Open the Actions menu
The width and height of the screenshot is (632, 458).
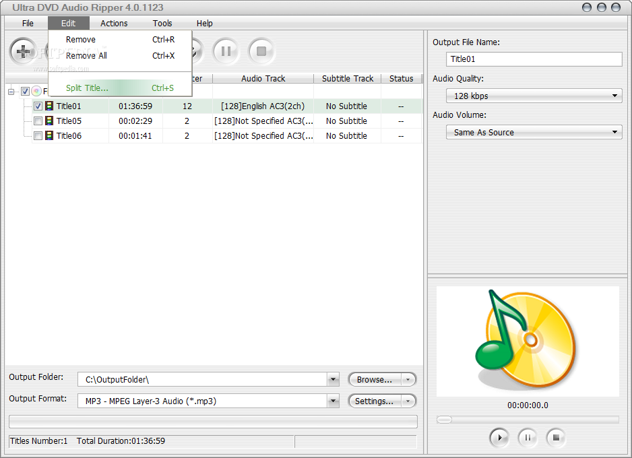[114, 24]
